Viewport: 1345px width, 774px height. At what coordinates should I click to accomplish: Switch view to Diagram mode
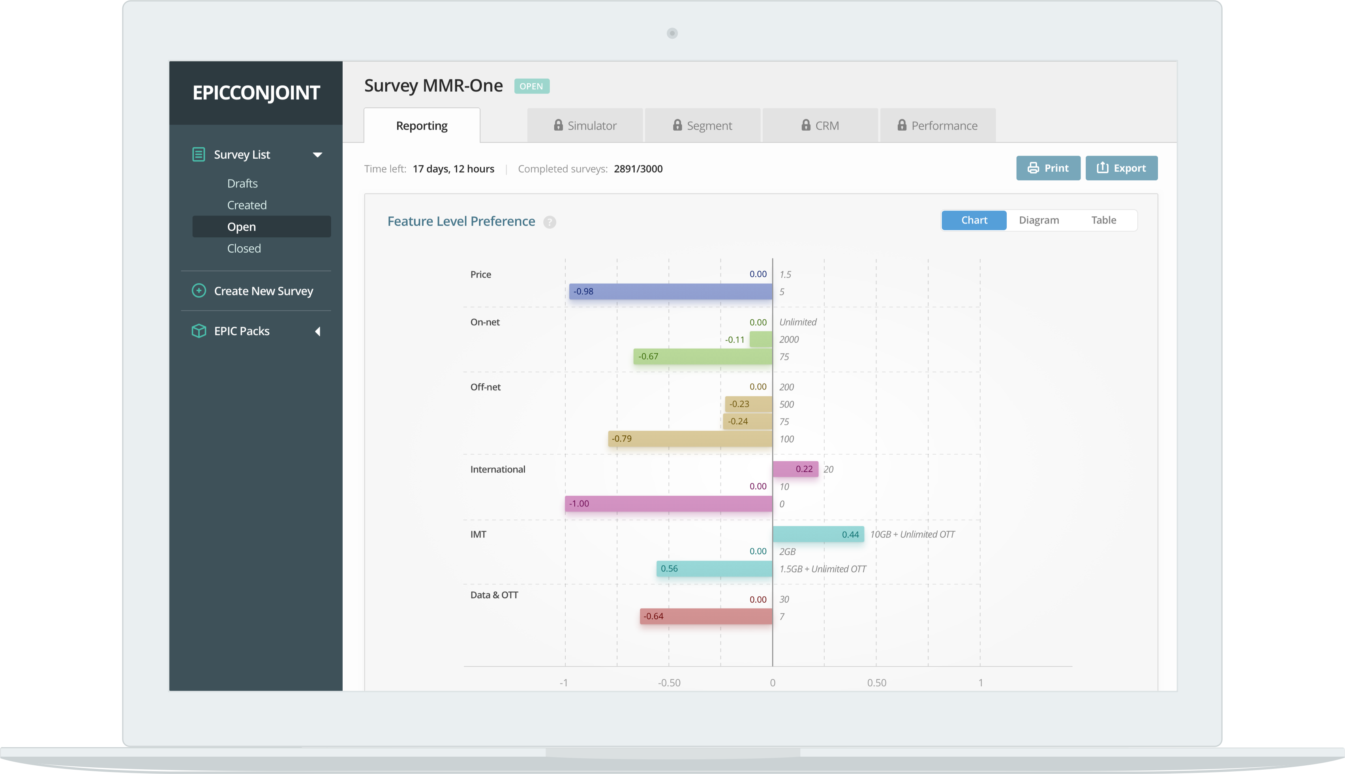pos(1039,220)
